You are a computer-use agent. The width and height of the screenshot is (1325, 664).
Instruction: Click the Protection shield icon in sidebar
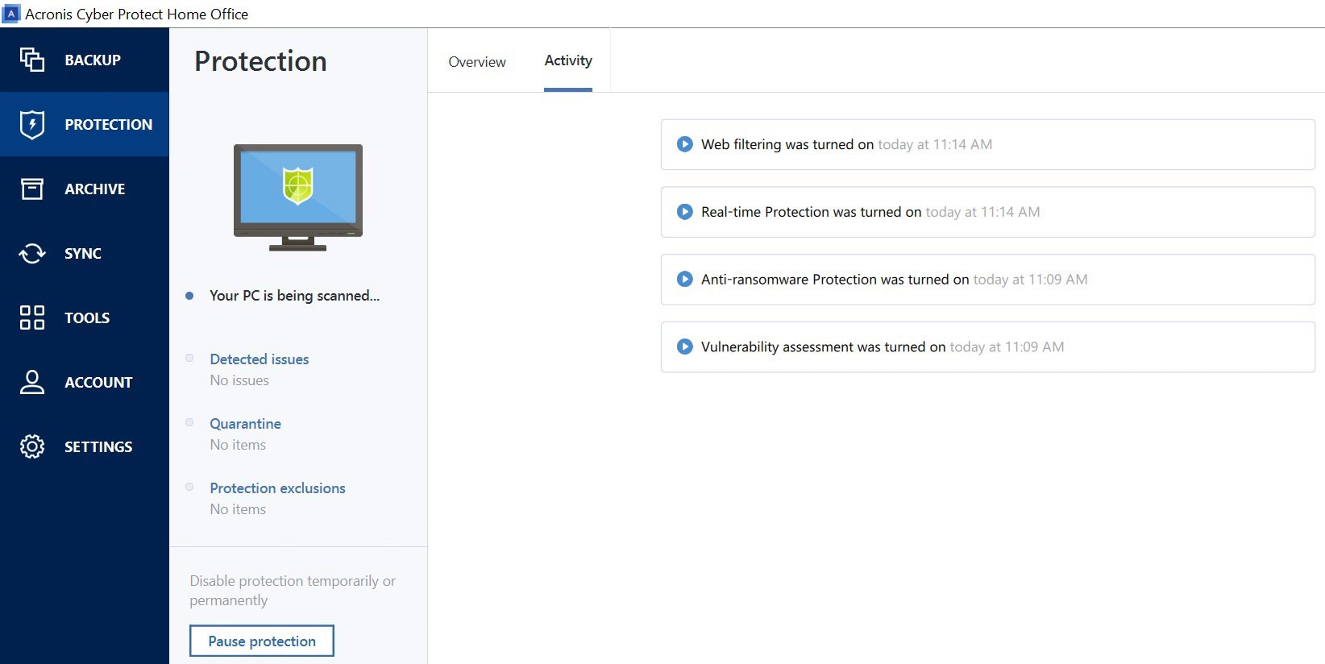pyautogui.click(x=32, y=124)
